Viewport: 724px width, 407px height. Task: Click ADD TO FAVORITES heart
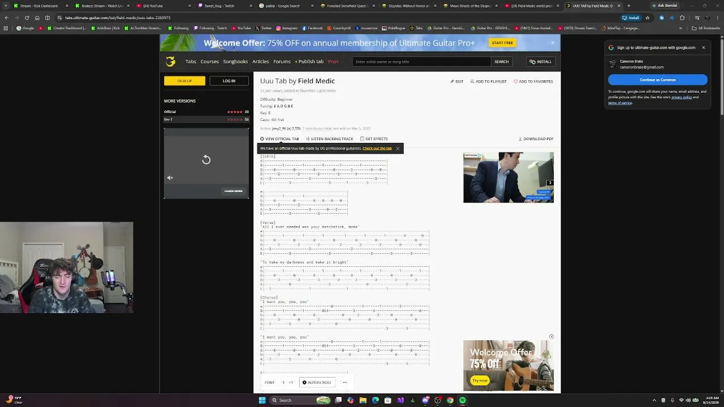(533, 81)
